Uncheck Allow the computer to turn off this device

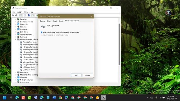pos(41,32)
